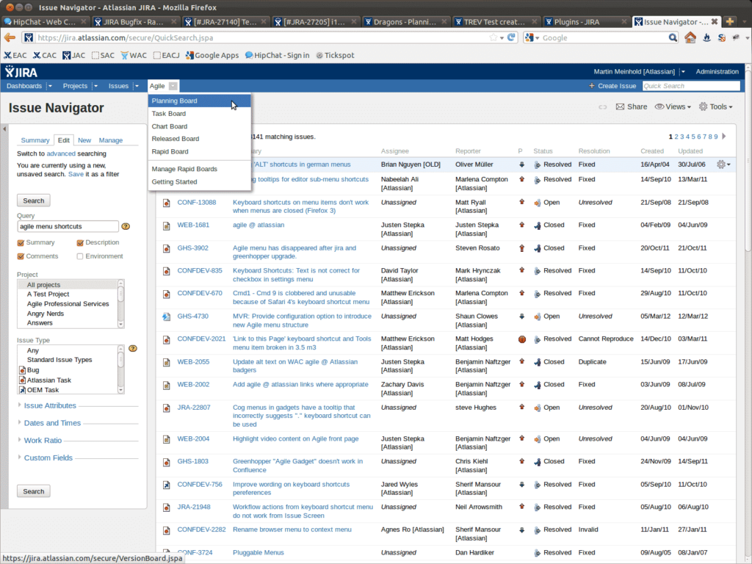Click the top Search button
The width and height of the screenshot is (752, 564).
(x=34, y=200)
